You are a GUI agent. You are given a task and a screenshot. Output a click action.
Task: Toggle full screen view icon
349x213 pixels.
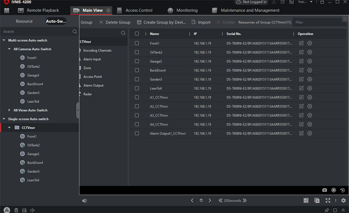(x=328, y=201)
